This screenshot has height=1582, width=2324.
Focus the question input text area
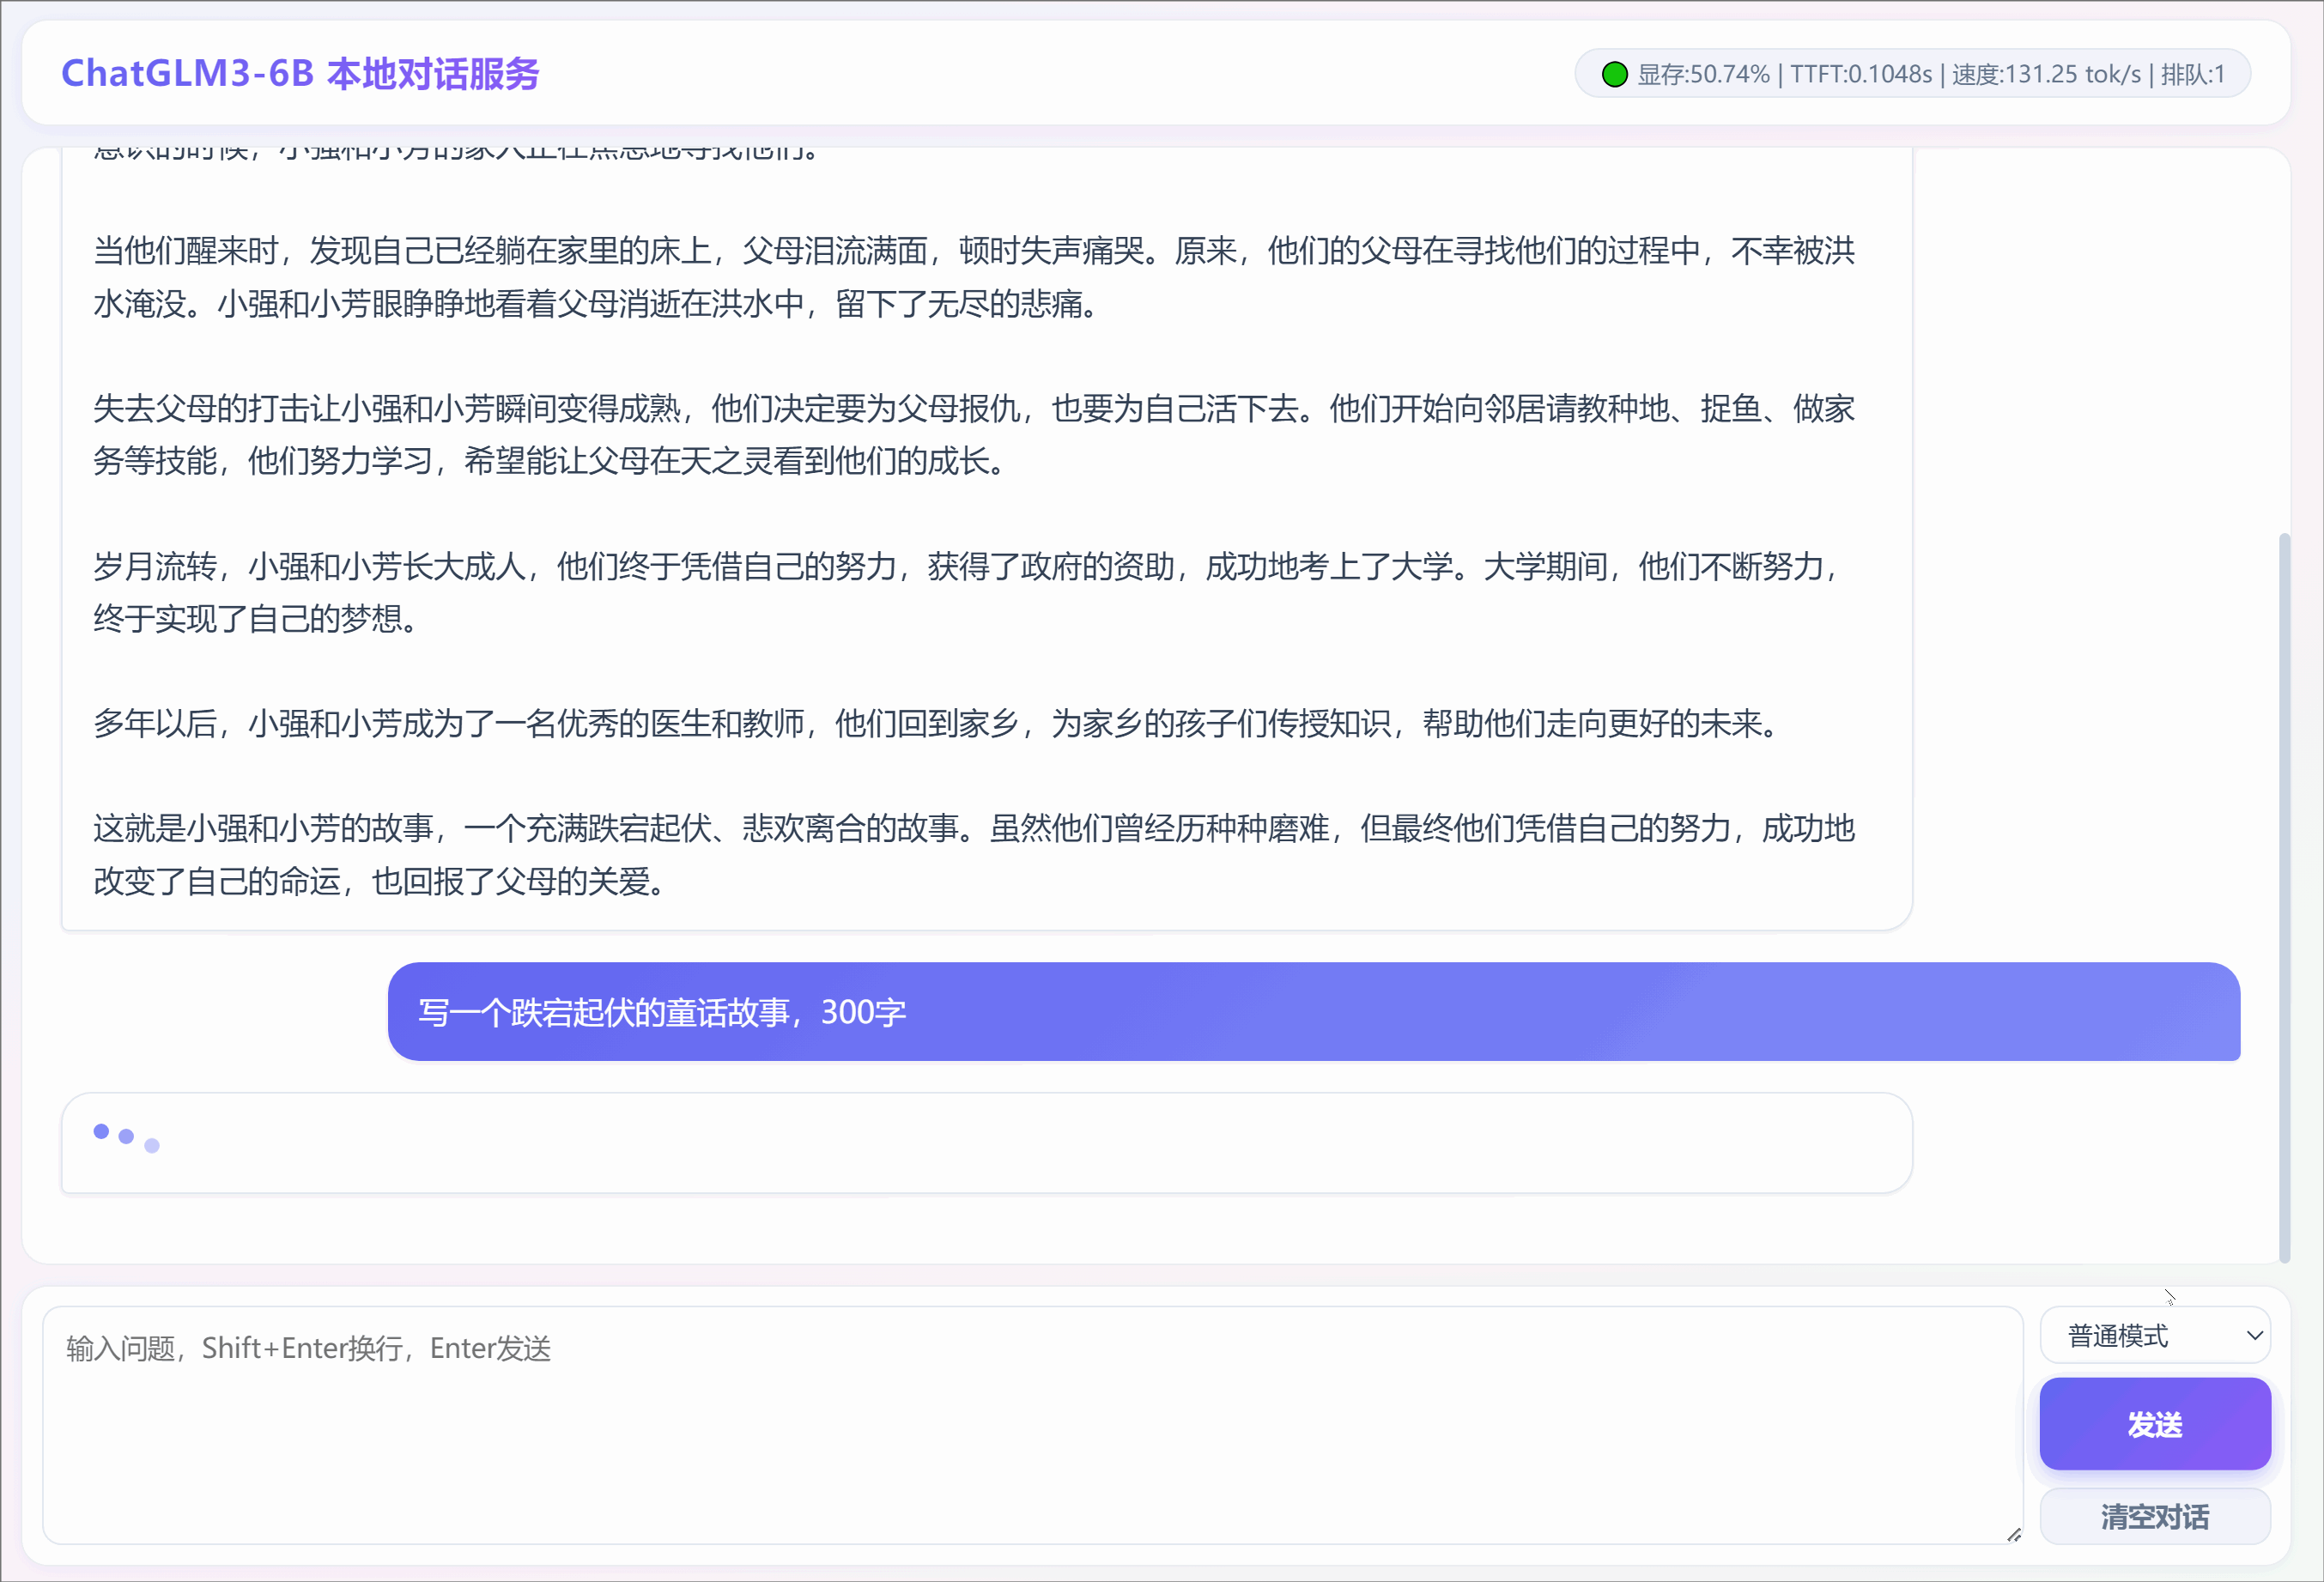1032,1424
